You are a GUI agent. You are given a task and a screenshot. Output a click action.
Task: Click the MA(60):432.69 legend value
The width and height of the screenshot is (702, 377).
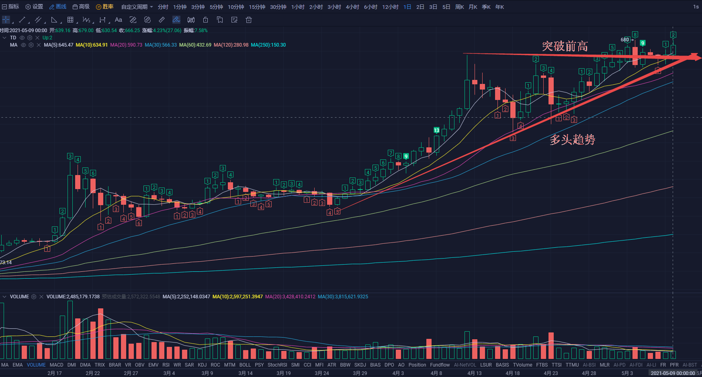[195, 45]
